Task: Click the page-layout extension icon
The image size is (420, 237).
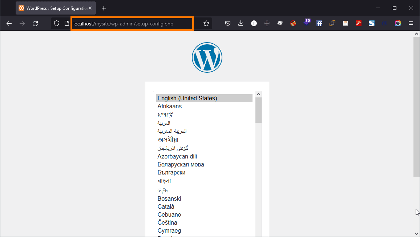Action: [x=346, y=24]
